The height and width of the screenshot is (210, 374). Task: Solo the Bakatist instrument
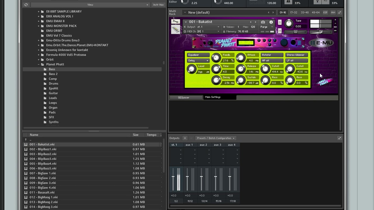pyautogui.click(x=280, y=23)
